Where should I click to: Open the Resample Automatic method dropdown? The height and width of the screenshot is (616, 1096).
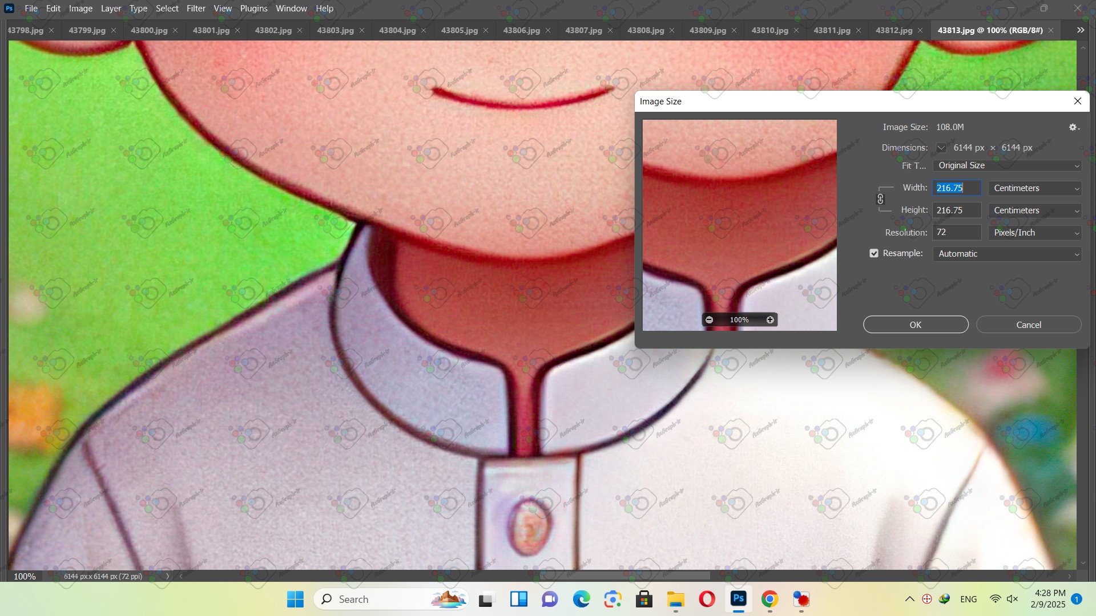coord(1008,254)
